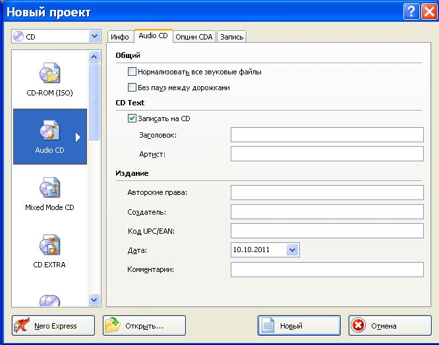This screenshot has height=345, width=439.
Task: Choose the Mixed Mode CD icon
Action: (50, 190)
